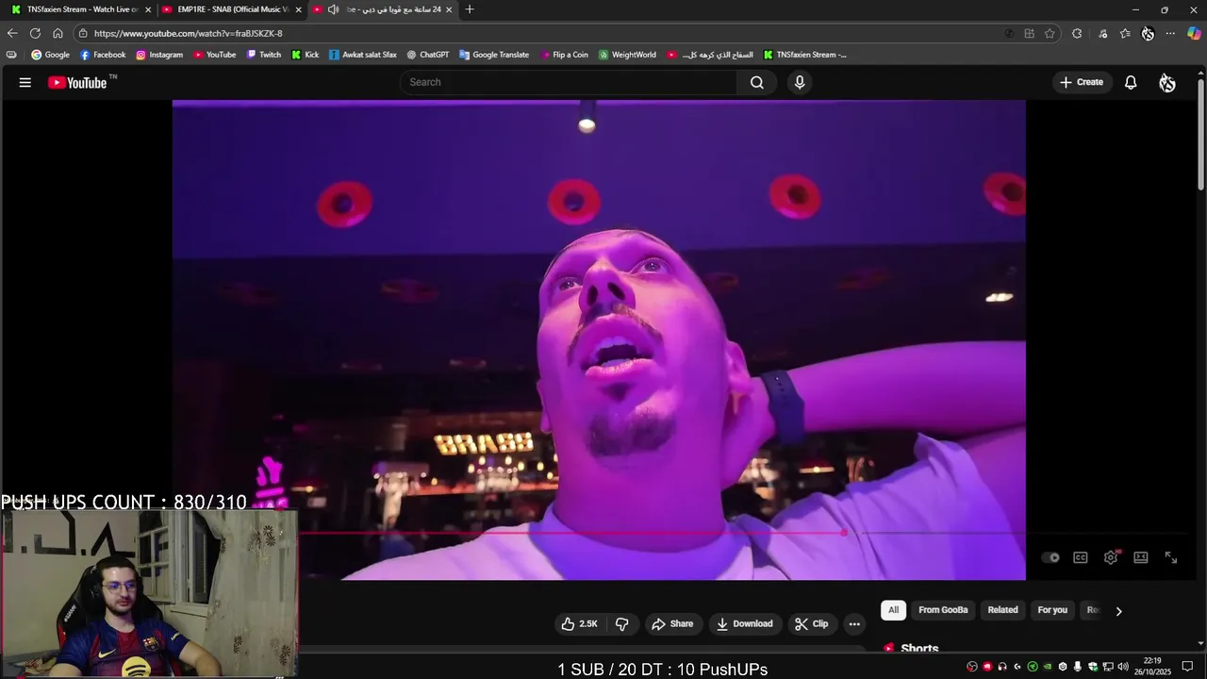Open Kick bookmark

click(305, 55)
